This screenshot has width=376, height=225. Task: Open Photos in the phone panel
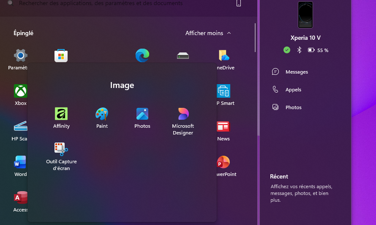pyautogui.click(x=287, y=107)
